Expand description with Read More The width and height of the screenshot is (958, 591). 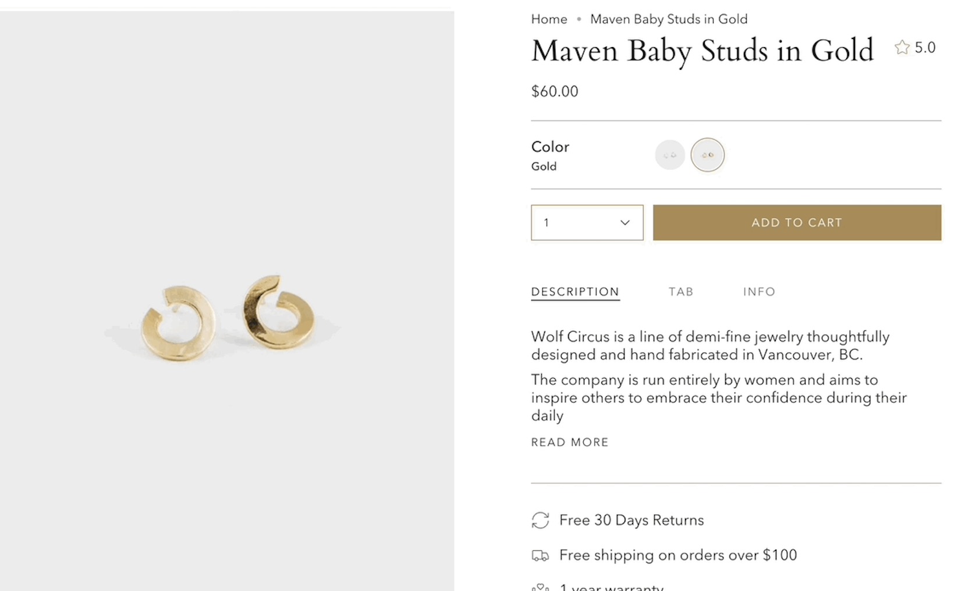[x=570, y=443]
